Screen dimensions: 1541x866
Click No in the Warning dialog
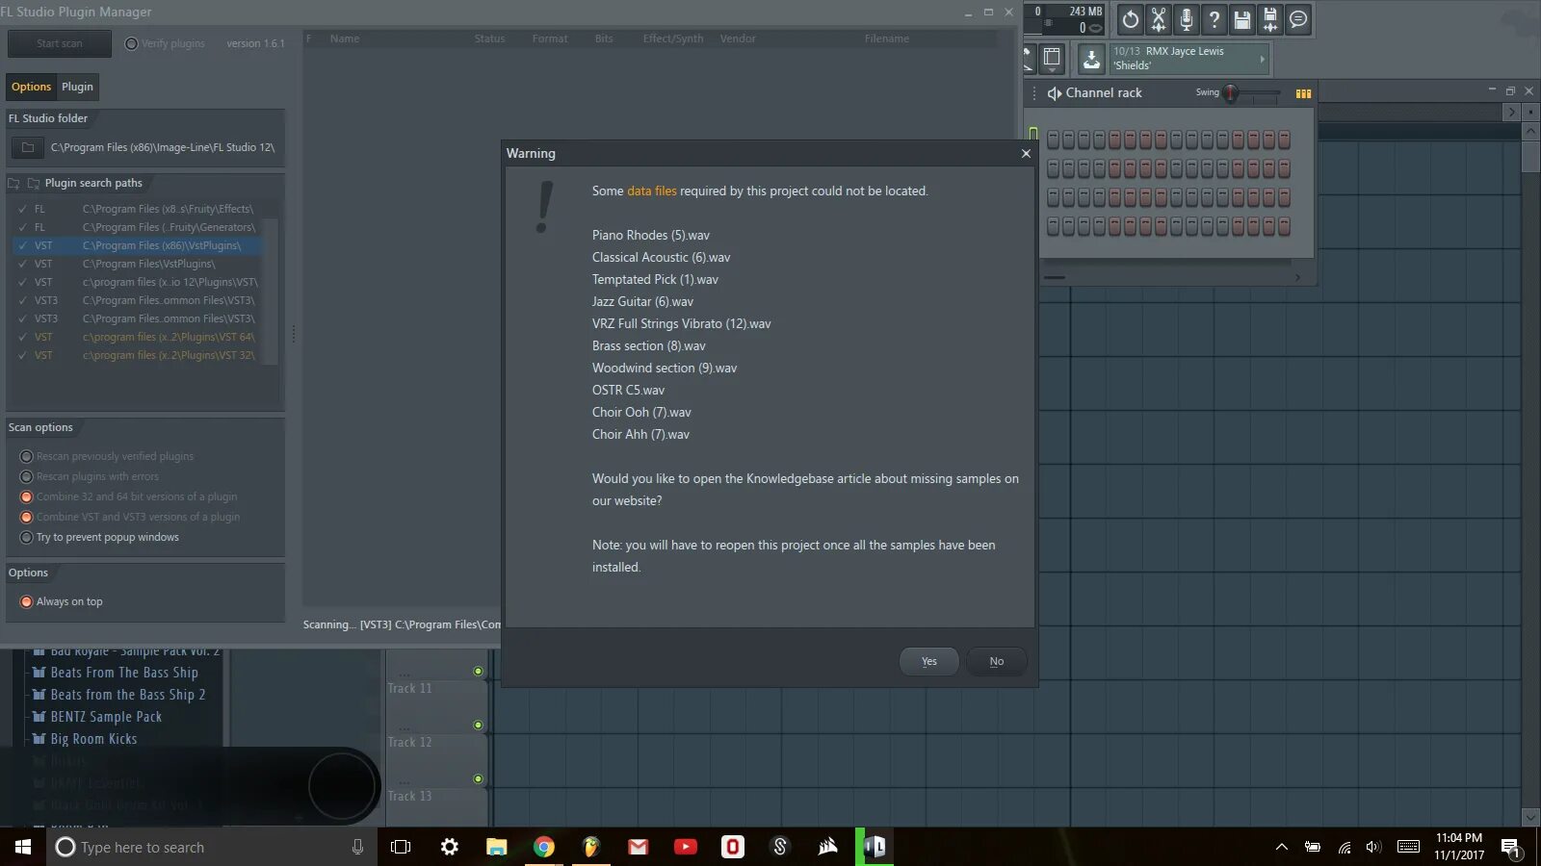tap(996, 661)
